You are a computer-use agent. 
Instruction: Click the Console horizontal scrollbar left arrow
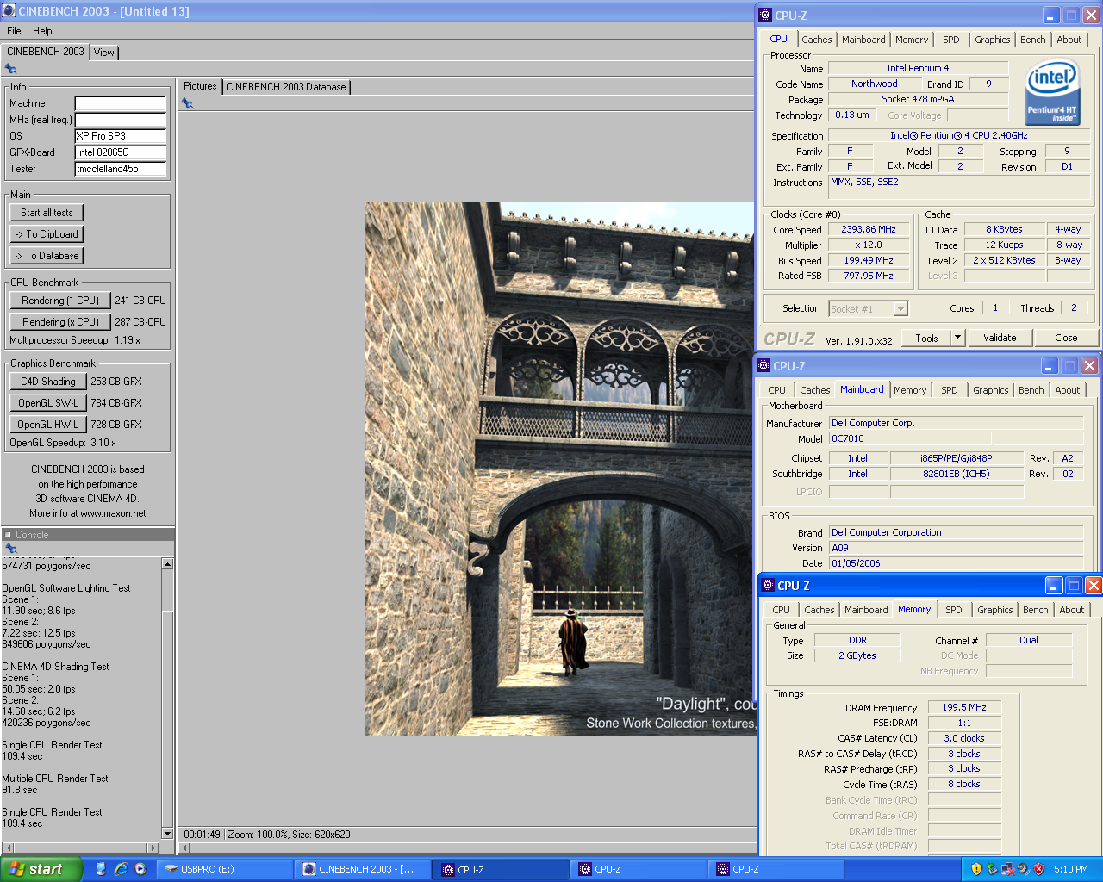point(8,848)
